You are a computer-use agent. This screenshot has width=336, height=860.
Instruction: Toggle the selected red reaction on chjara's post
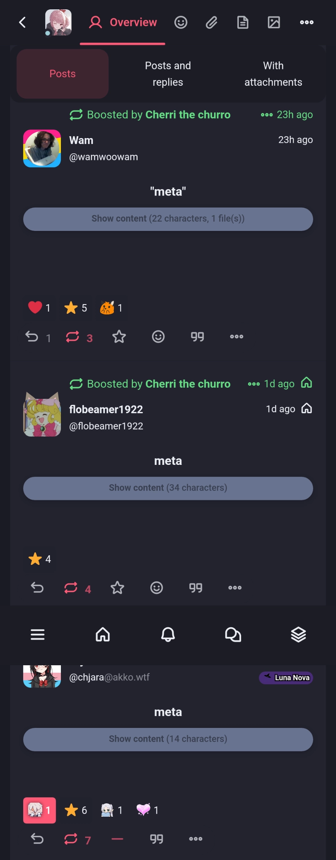(x=39, y=810)
